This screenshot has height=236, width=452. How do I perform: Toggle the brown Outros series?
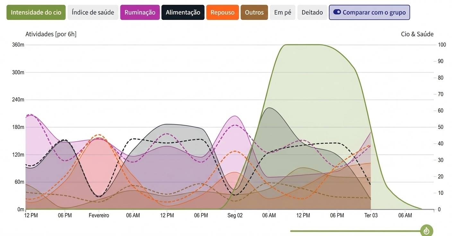(254, 13)
